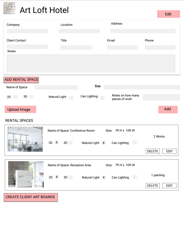Click the Name of Space input field
Screen dimensions: 183x232
click(56, 87)
